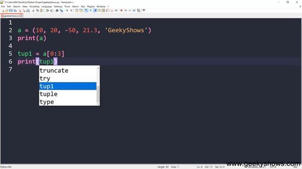Open the Macro menu
The image size is (302, 169).
tap(75, 7)
